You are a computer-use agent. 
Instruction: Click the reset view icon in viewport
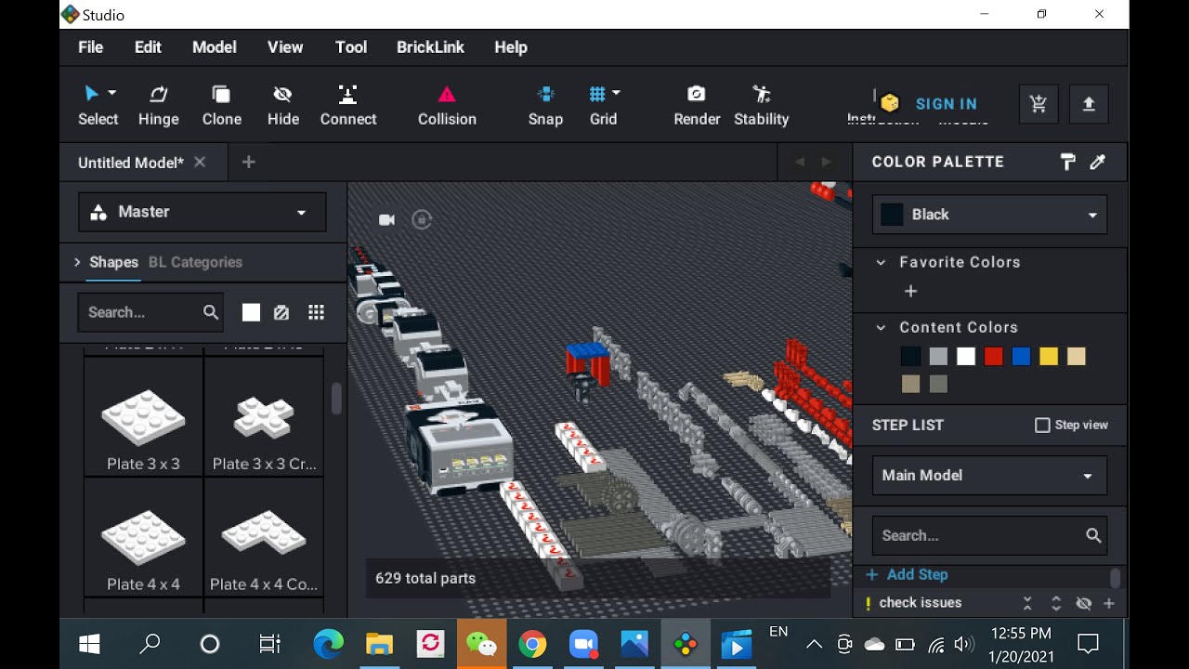coord(422,220)
